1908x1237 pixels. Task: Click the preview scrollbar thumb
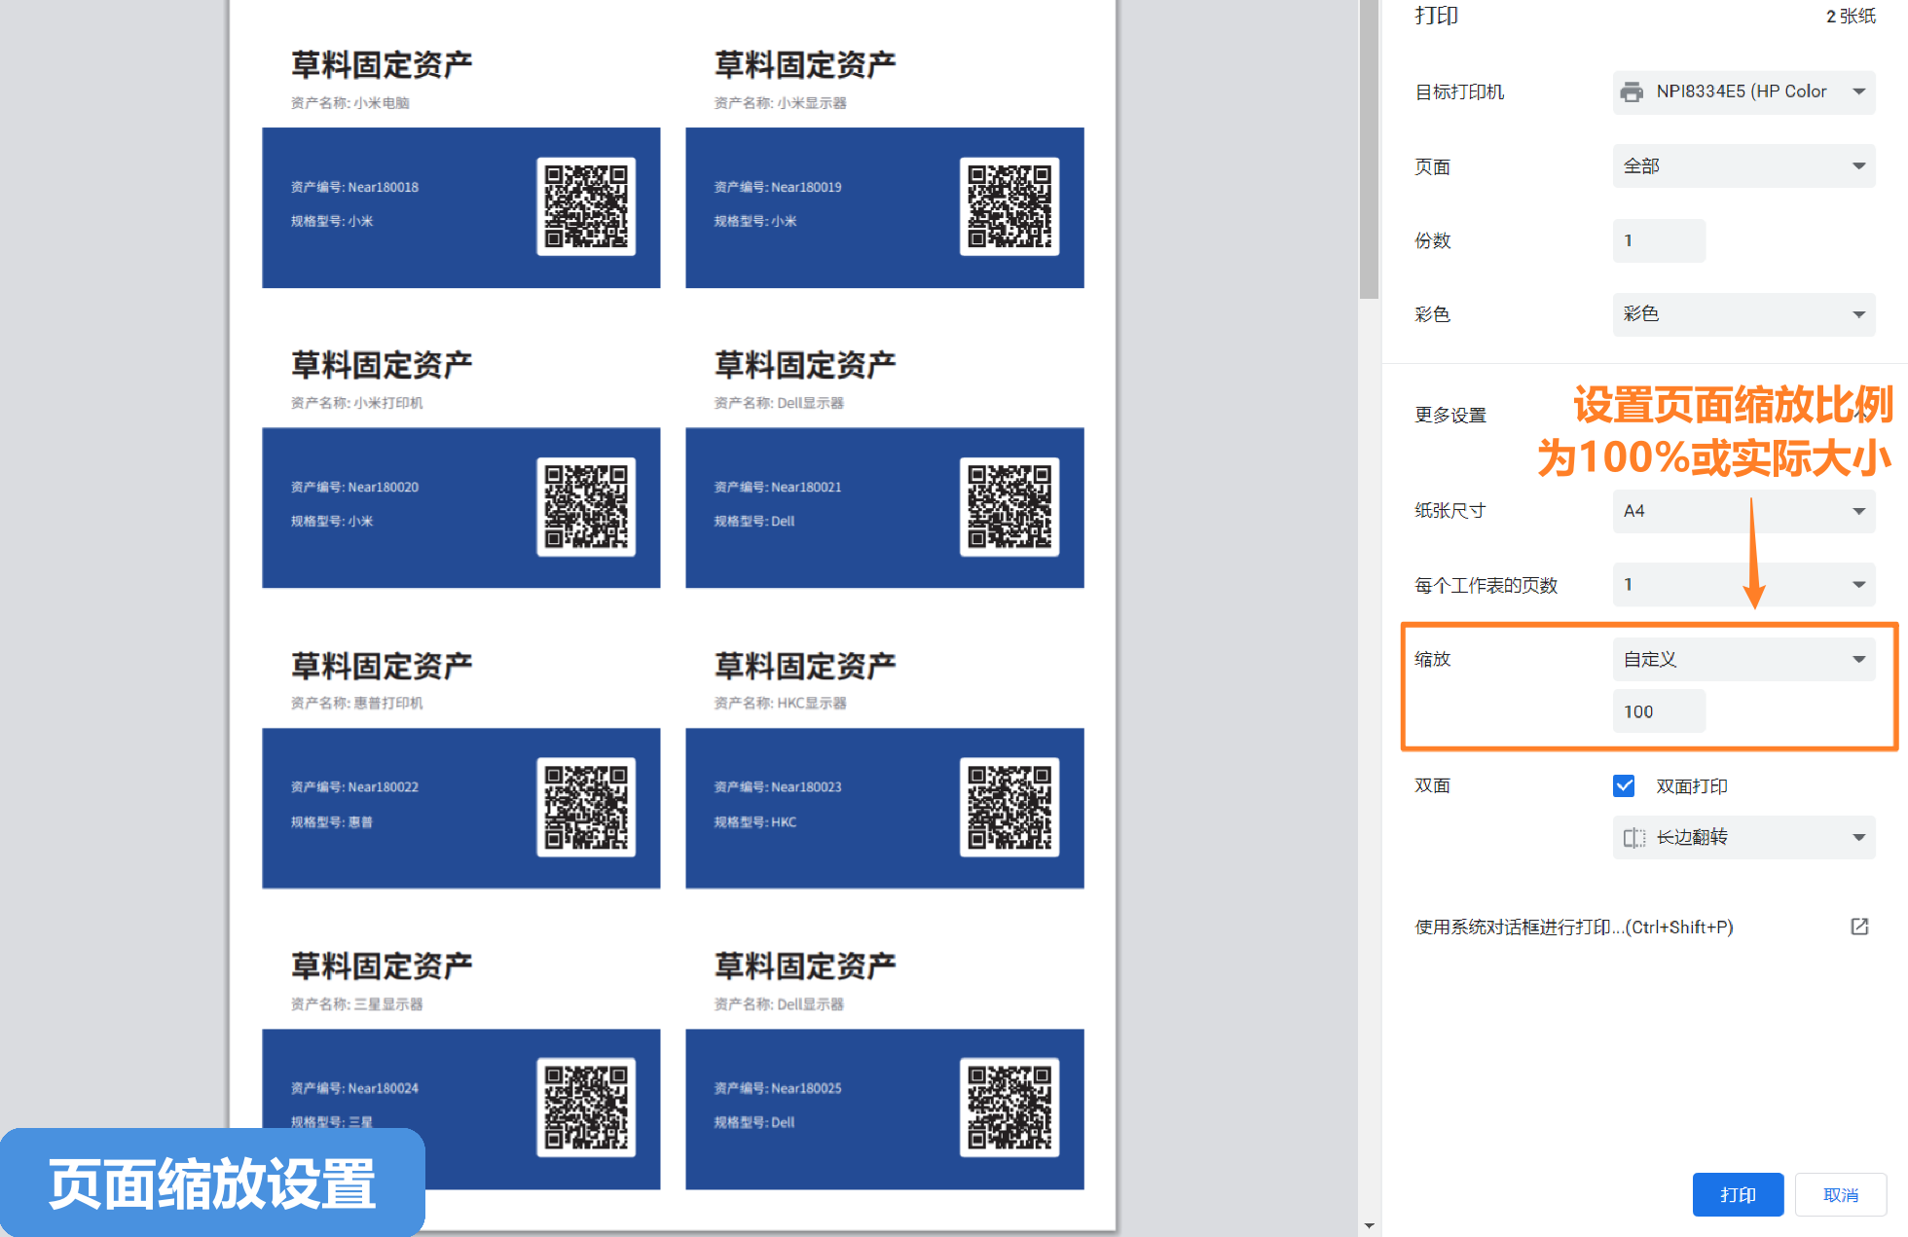click(1369, 149)
